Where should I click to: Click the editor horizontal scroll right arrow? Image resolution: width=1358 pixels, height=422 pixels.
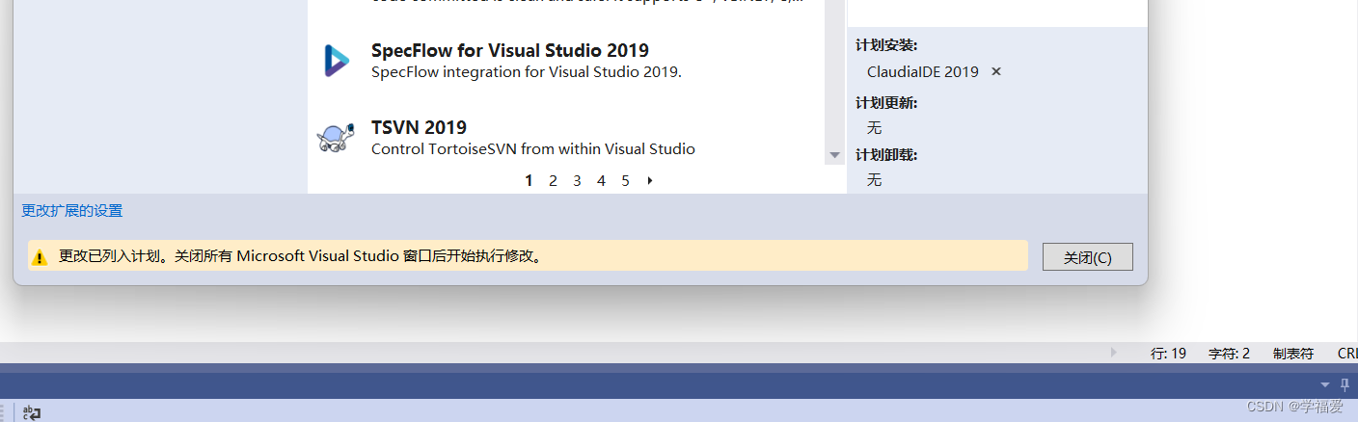(1113, 353)
